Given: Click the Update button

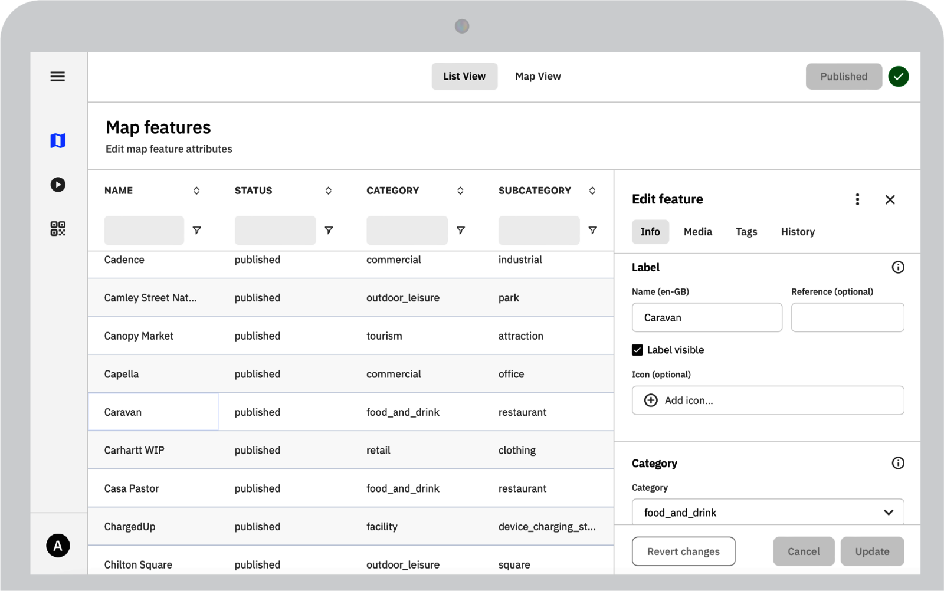Looking at the screenshot, I should [872, 551].
